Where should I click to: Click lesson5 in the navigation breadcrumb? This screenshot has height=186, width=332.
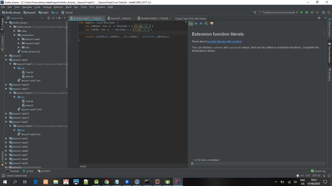click(29, 12)
